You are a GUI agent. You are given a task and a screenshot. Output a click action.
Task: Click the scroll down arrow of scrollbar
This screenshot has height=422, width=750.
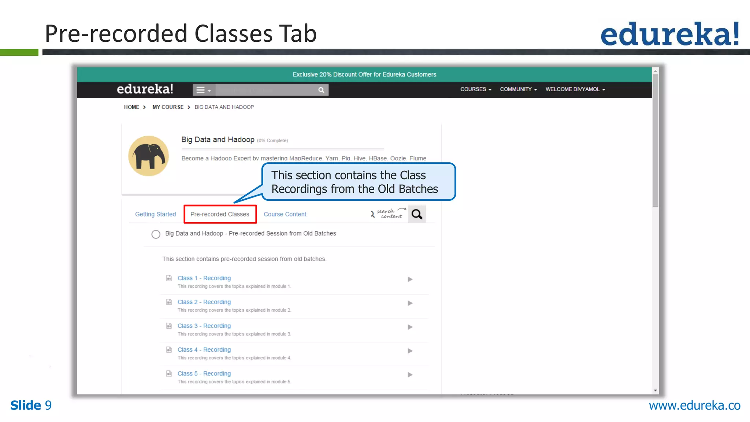pyautogui.click(x=655, y=390)
